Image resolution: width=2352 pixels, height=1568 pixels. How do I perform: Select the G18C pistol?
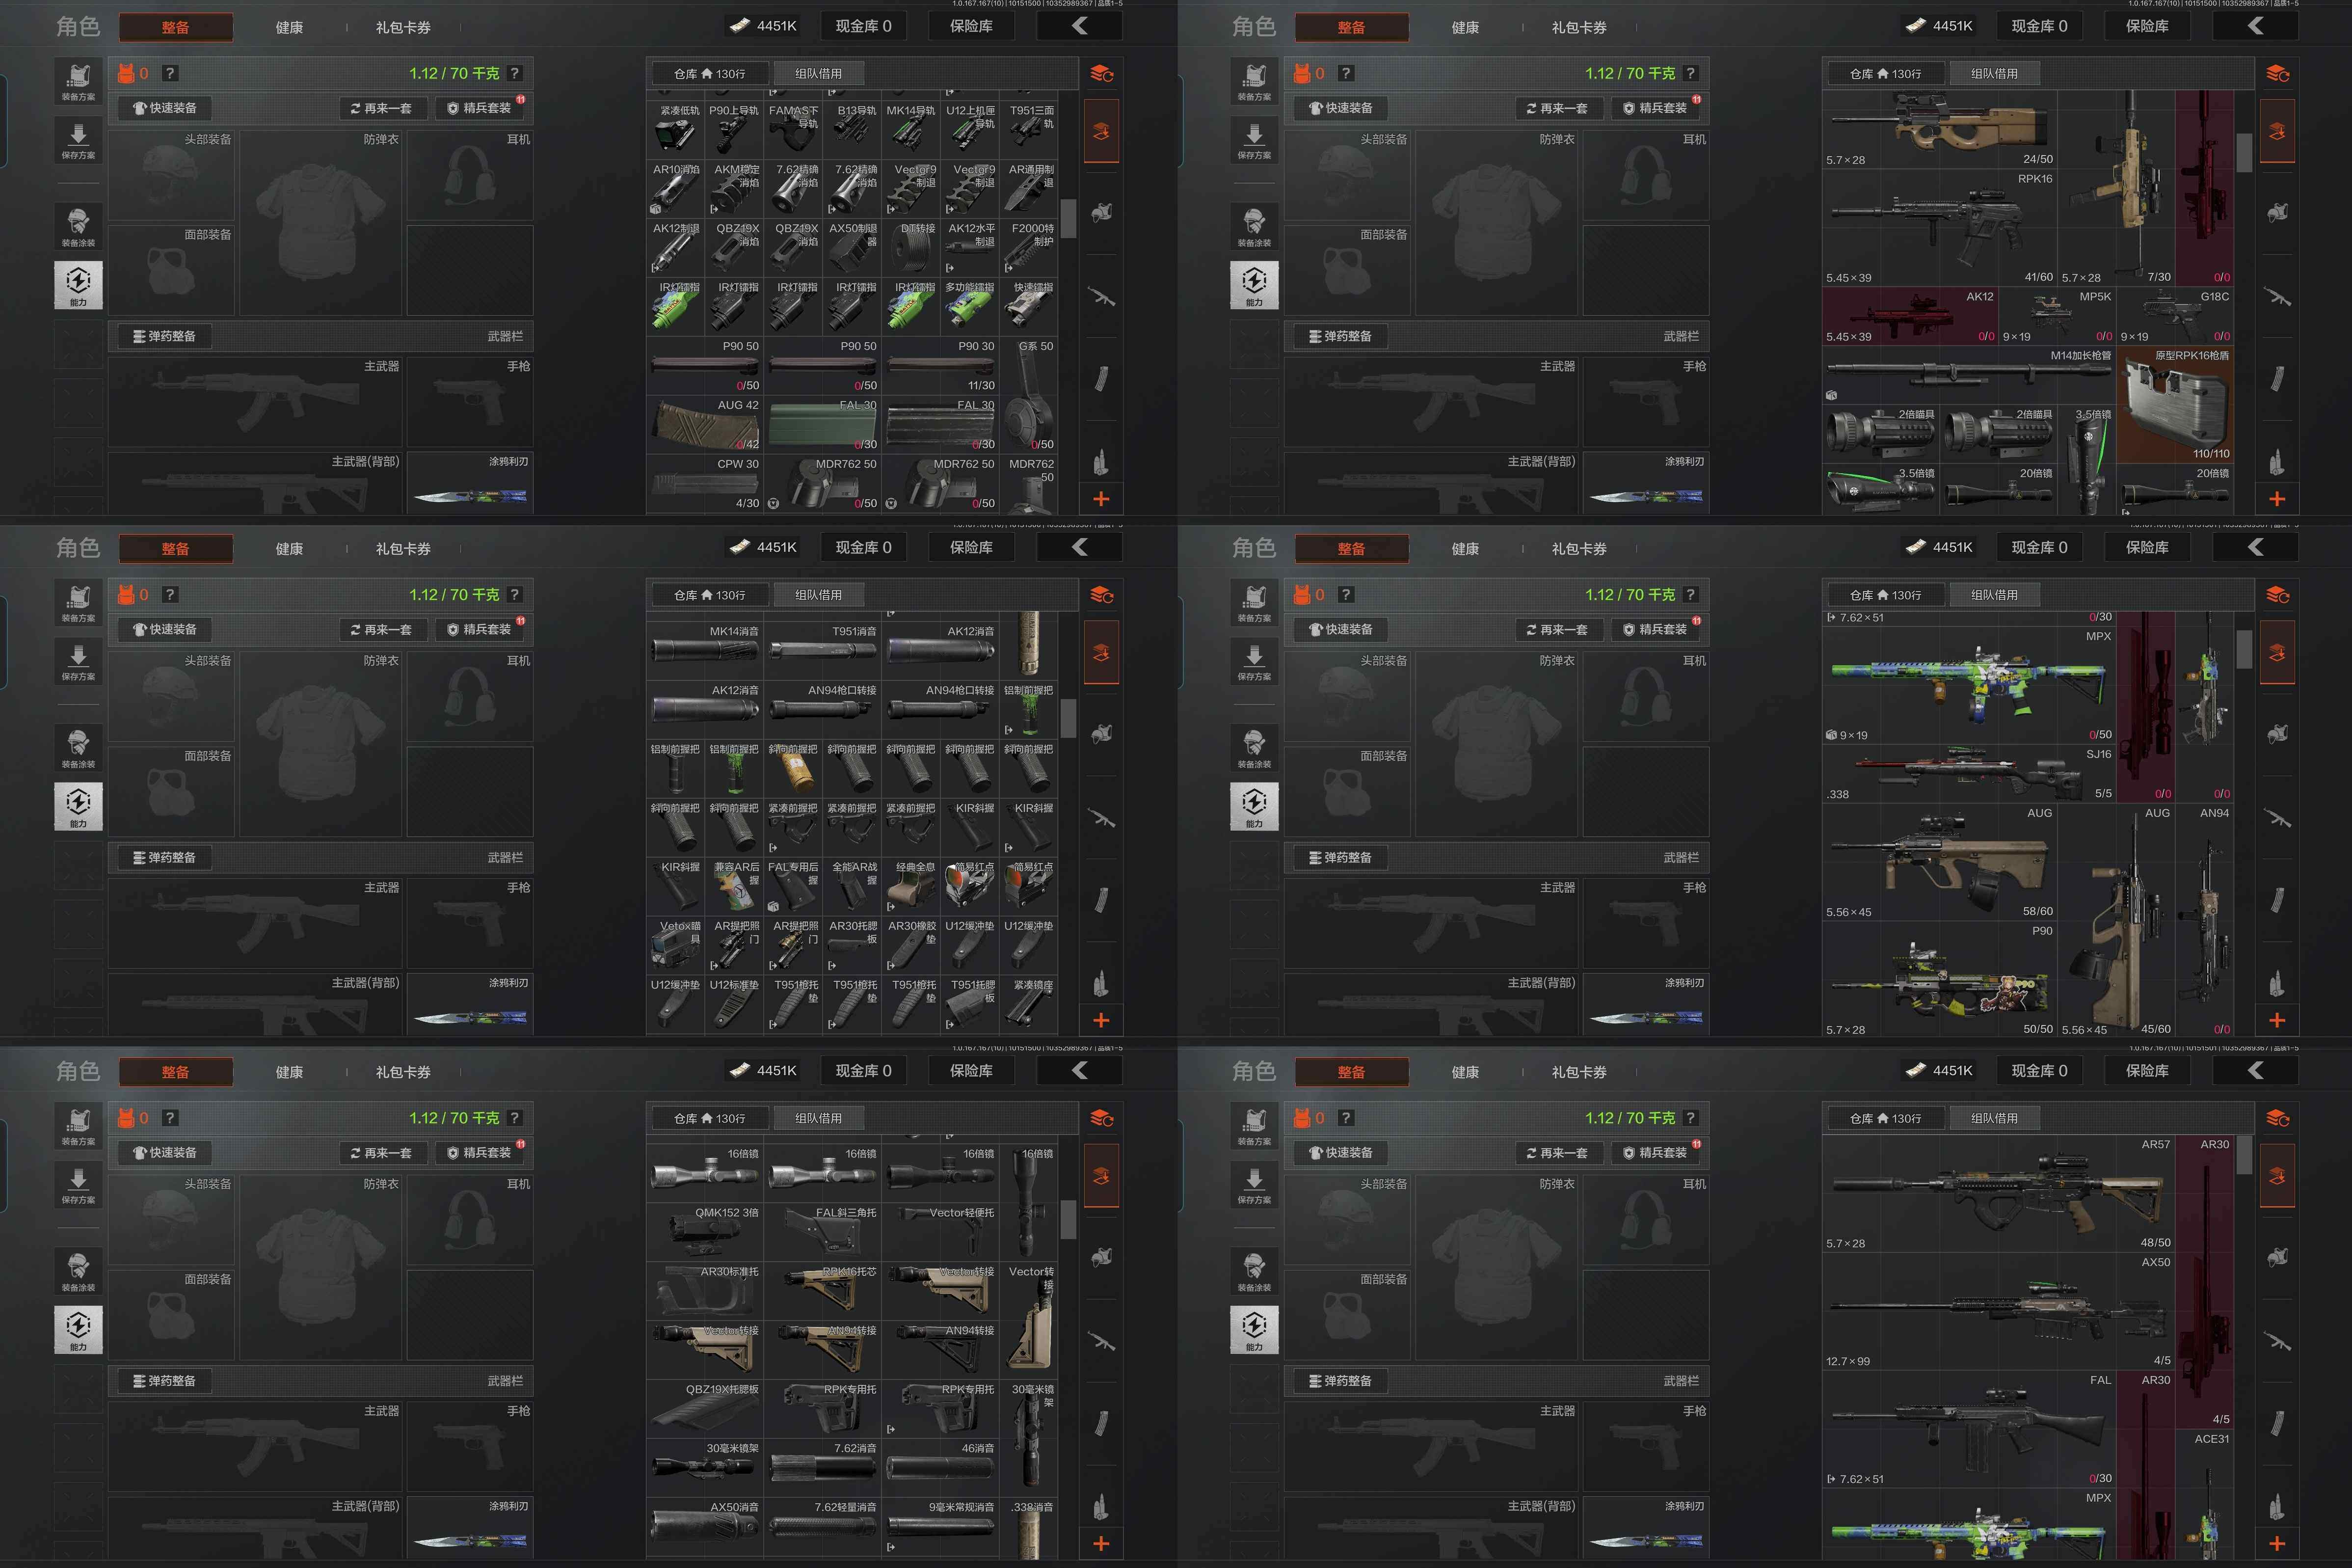[x=2175, y=316]
